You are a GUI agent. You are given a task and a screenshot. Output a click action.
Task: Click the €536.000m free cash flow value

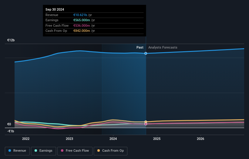click(82, 25)
